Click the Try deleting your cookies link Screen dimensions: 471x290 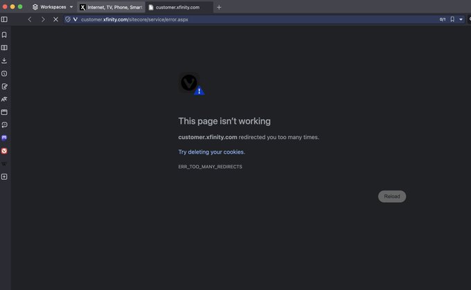click(x=211, y=152)
